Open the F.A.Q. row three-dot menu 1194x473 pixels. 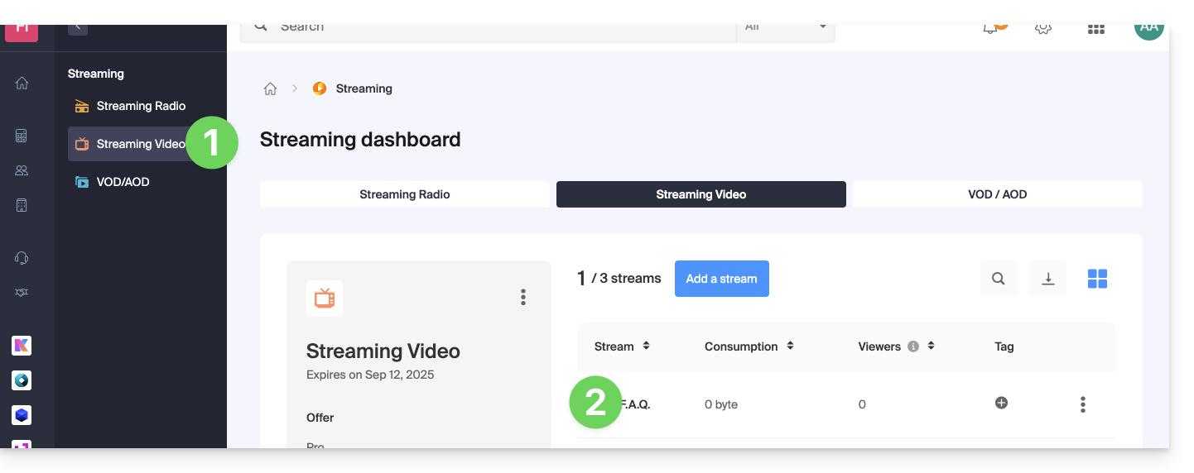coord(1082,404)
